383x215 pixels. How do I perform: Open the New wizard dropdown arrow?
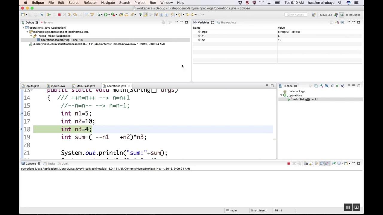(26, 15)
